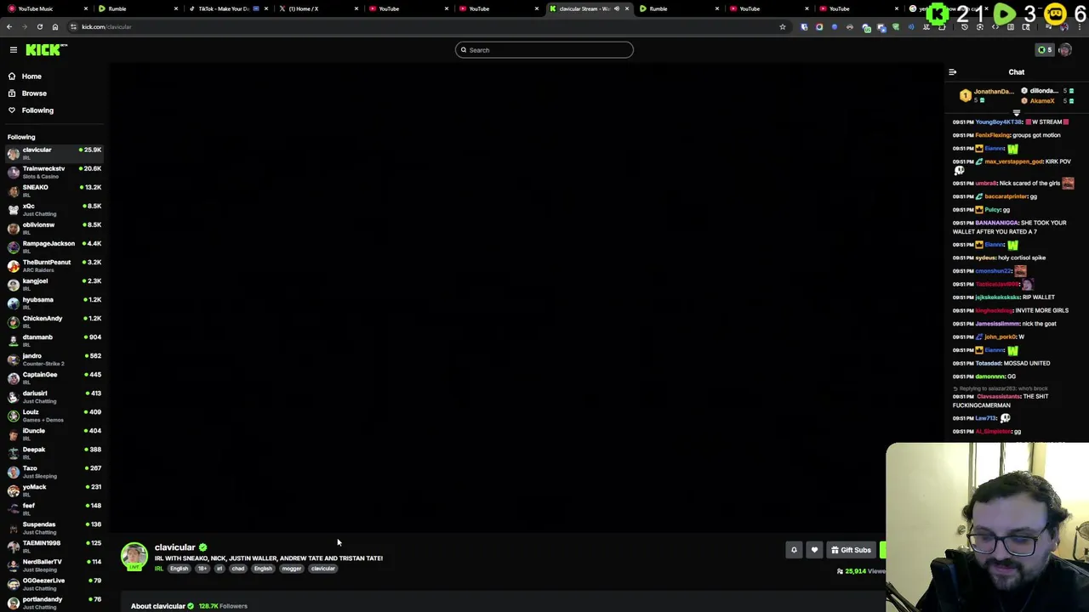Open the Tazo channel

pyautogui.click(x=54, y=471)
